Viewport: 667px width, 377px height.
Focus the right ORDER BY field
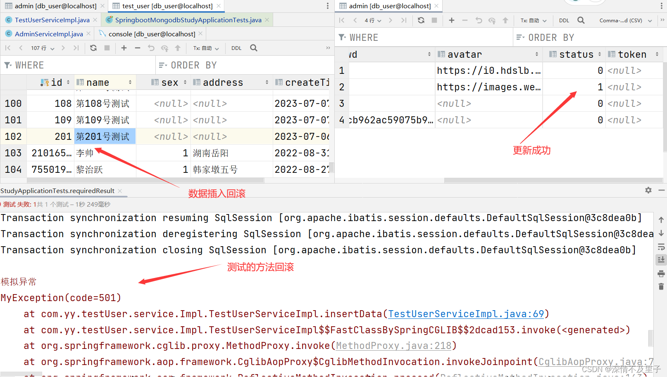tap(589, 38)
